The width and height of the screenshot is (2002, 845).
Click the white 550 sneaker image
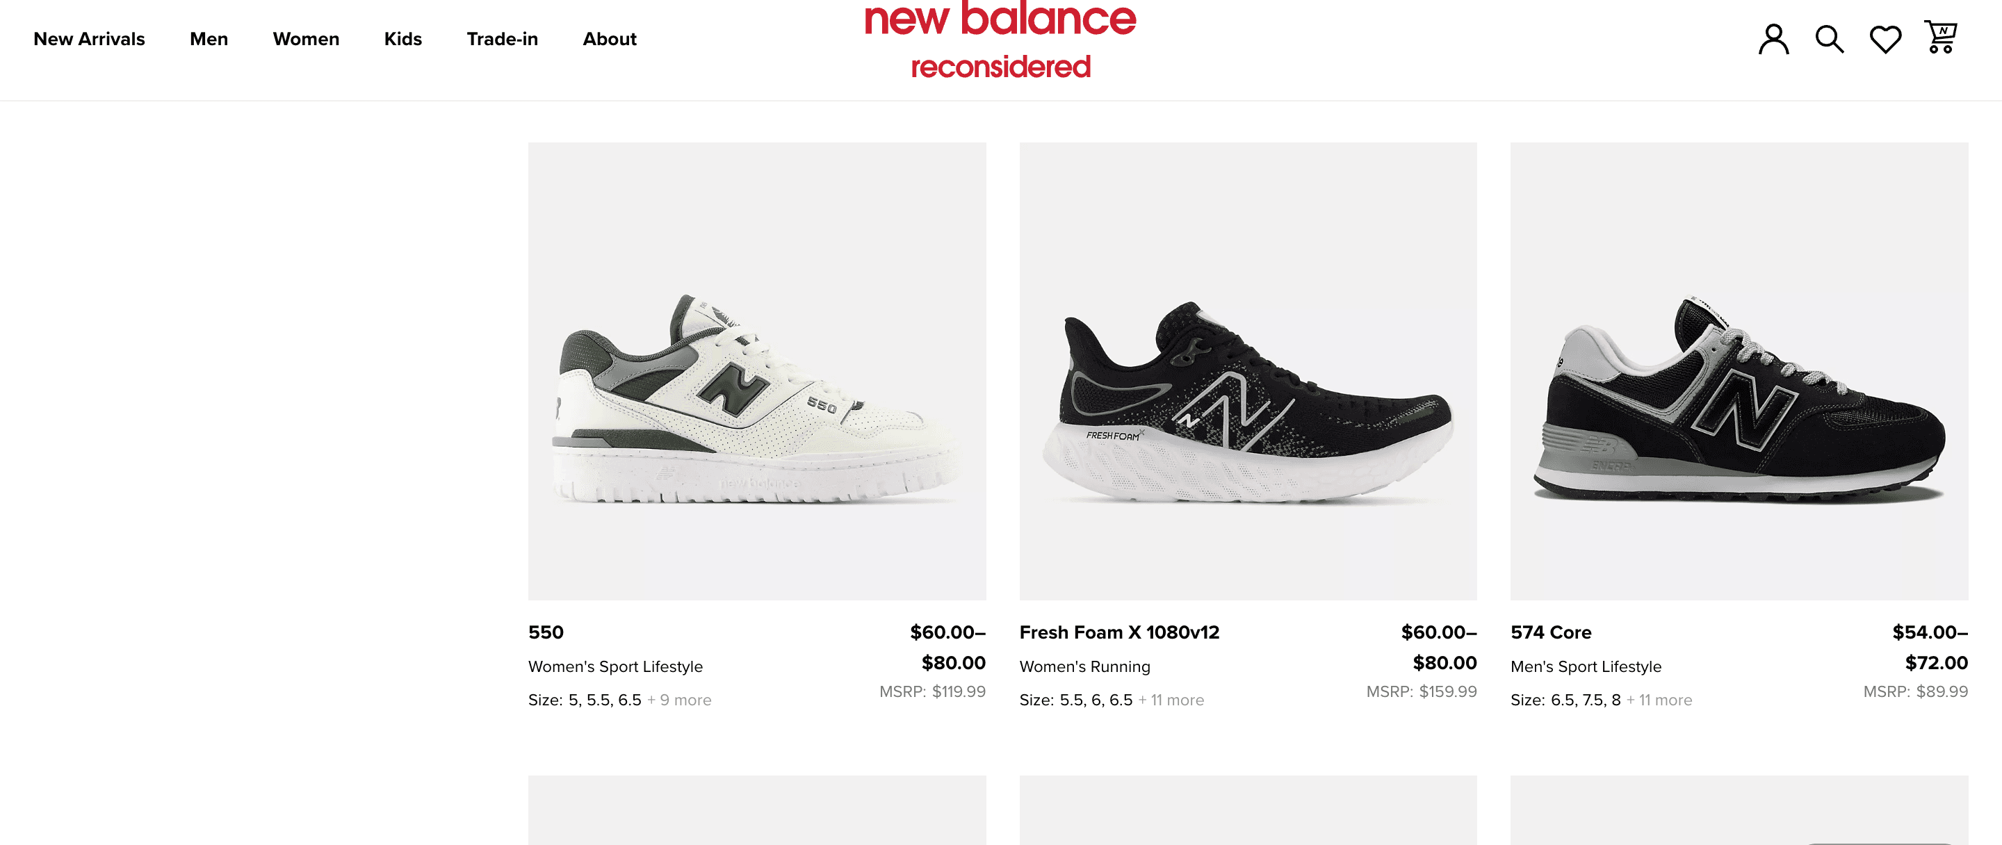tap(757, 370)
